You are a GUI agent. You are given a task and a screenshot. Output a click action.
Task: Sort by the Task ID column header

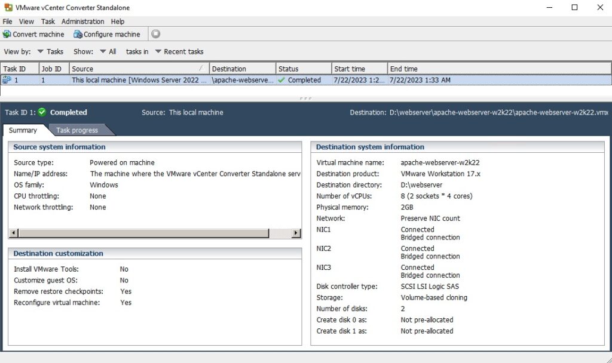click(x=20, y=69)
